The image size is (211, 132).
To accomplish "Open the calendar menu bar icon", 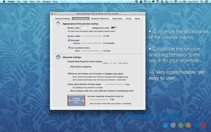I will 158,2.
